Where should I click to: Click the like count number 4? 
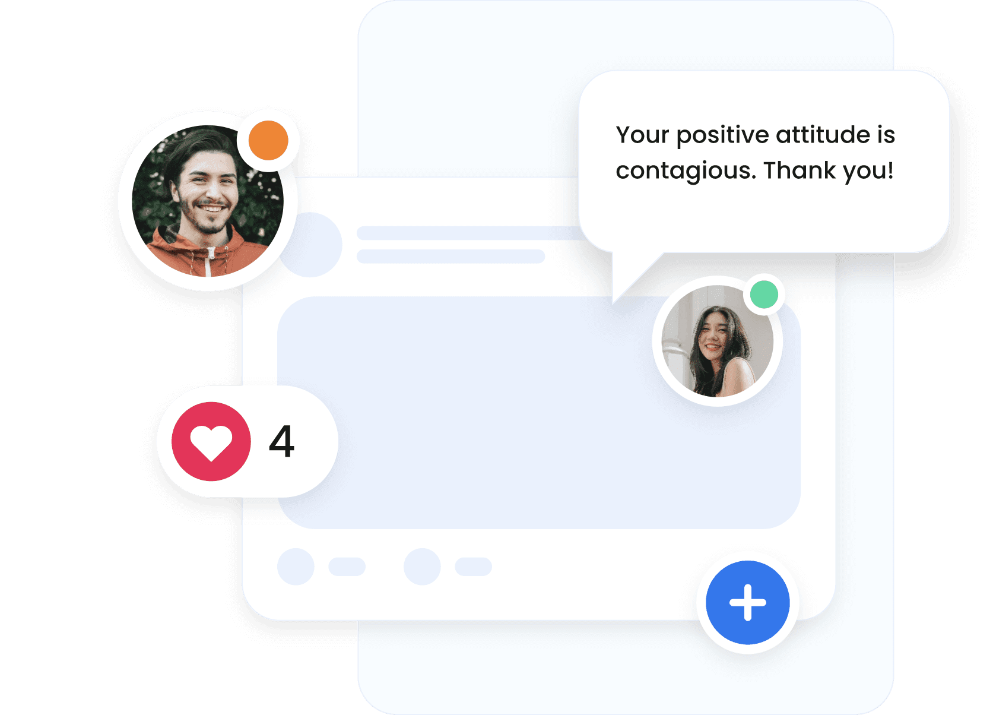click(281, 441)
